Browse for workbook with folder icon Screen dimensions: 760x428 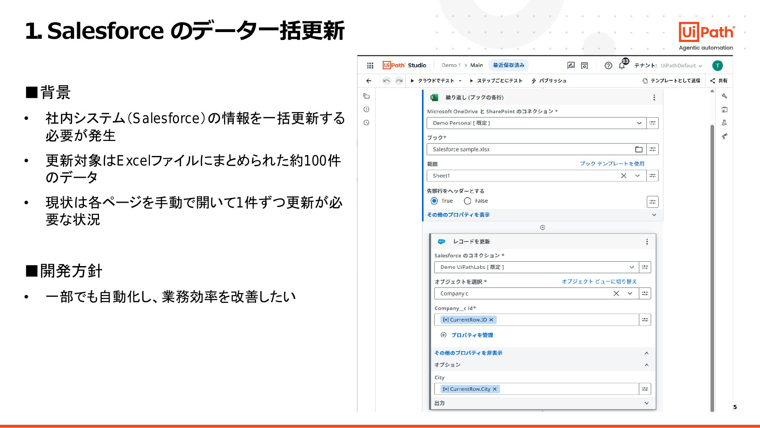639,149
